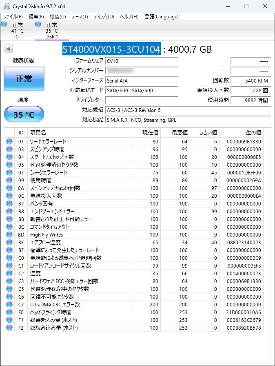Click status icon for UltraDMA CRC エラー数 row

coord(9,304)
